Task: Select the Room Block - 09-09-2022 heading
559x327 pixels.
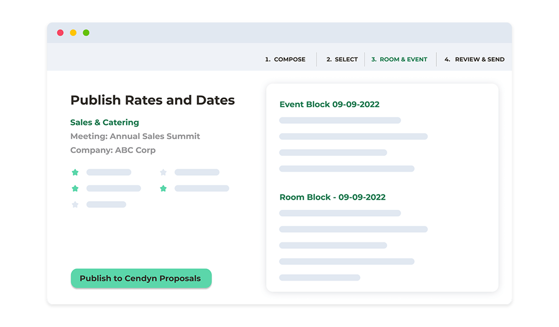Action: (333, 197)
